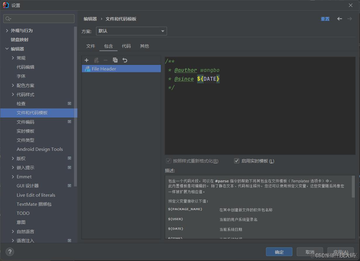Click the File Header template icon
360x261 pixels.
click(87, 69)
